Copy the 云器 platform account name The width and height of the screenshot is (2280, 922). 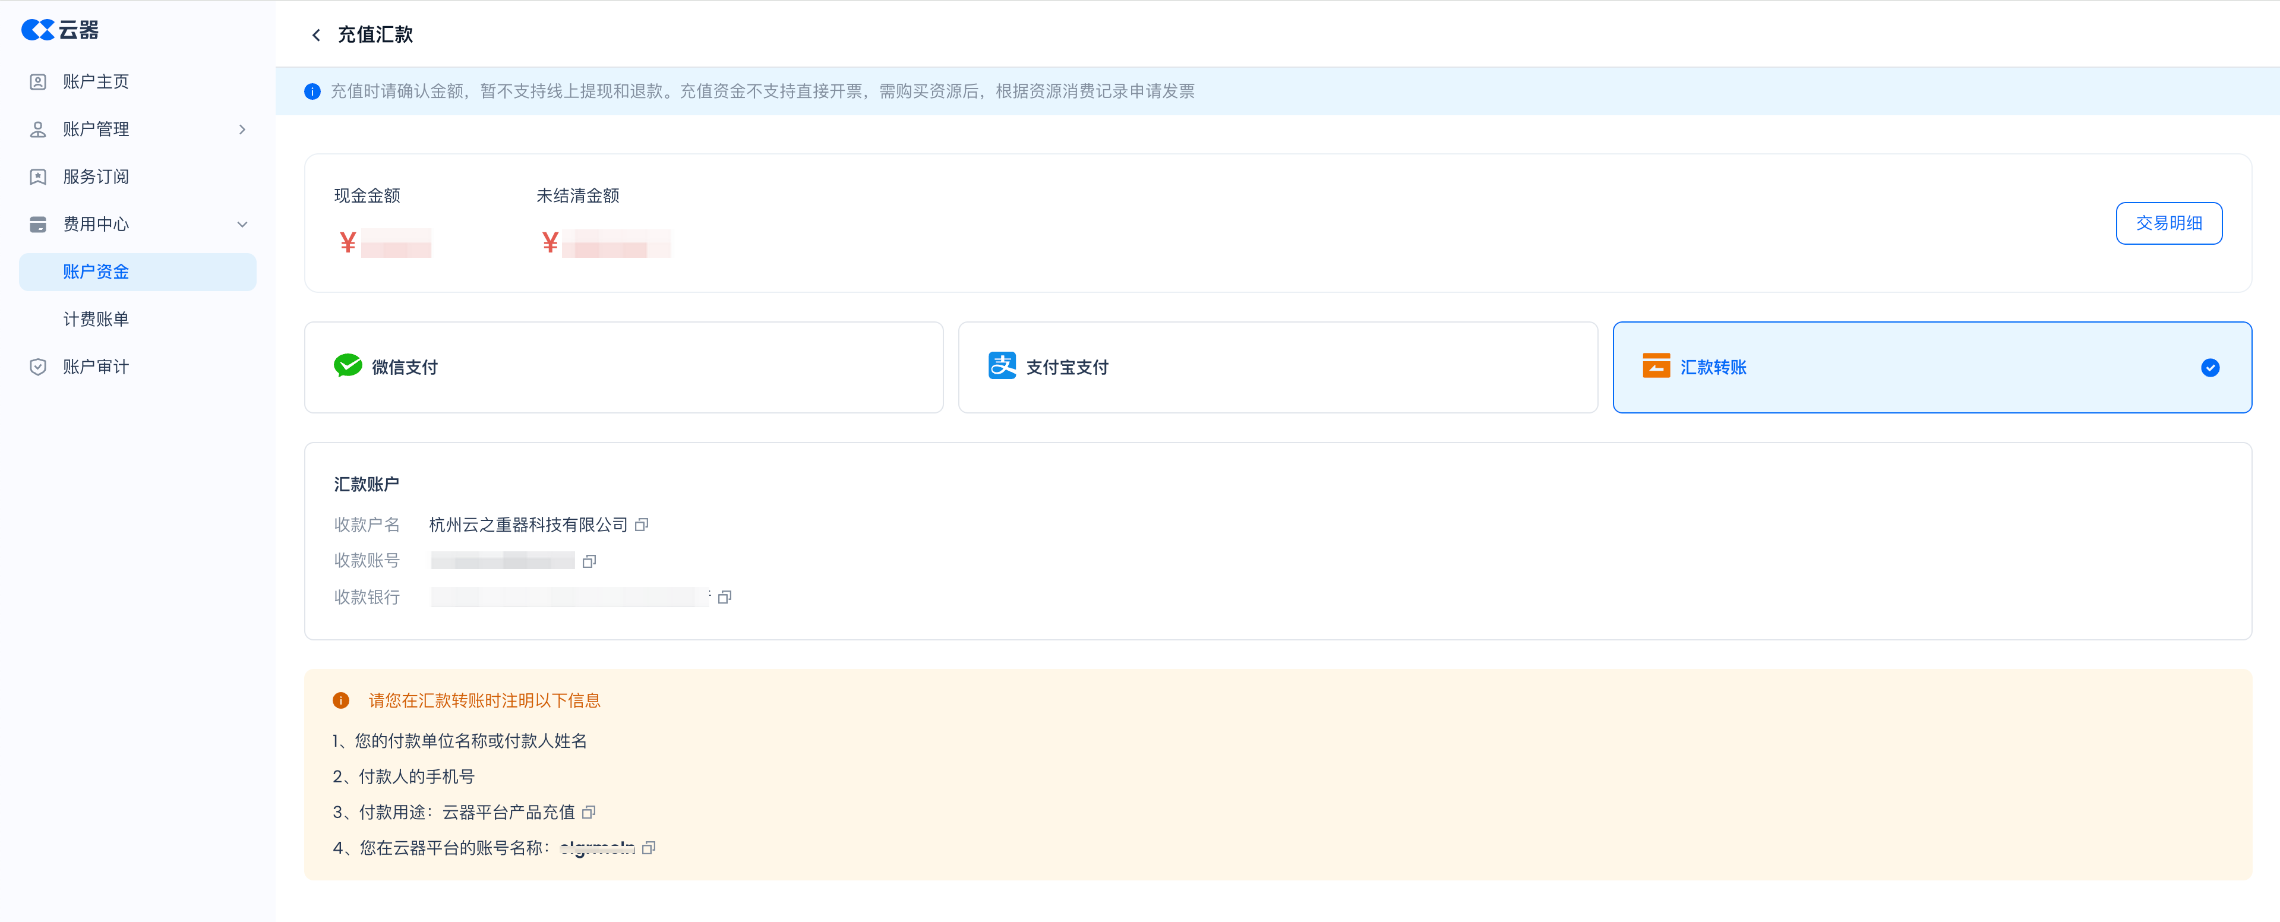click(649, 848)
